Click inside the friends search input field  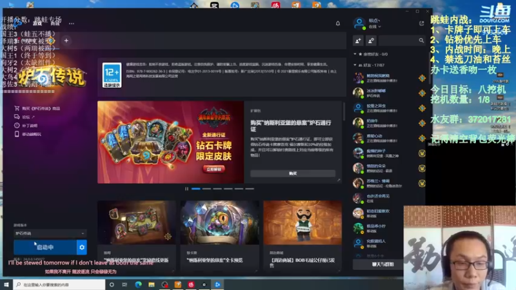tap(398, 41)
